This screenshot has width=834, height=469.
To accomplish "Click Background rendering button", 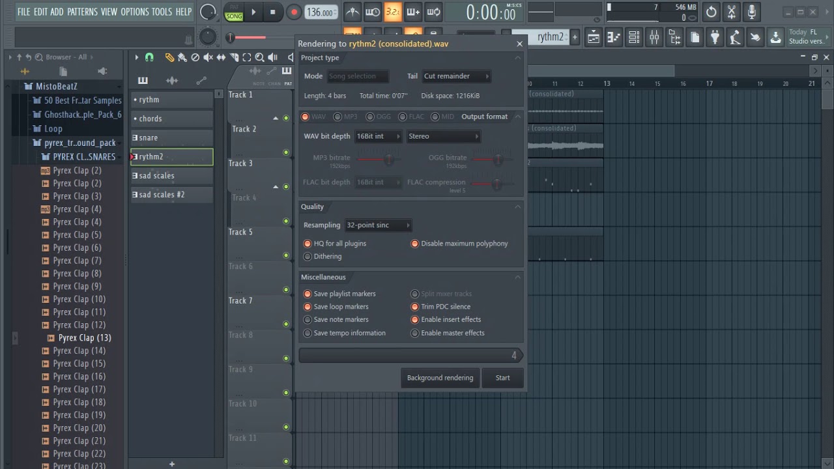I will (440, 378).
